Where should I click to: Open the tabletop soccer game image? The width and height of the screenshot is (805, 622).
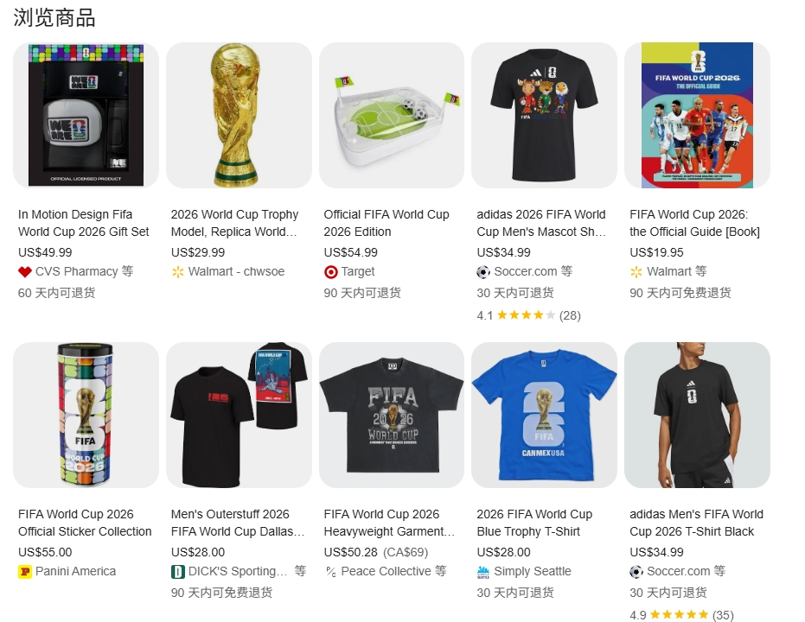pyautogui.click(x=392, y=116)
